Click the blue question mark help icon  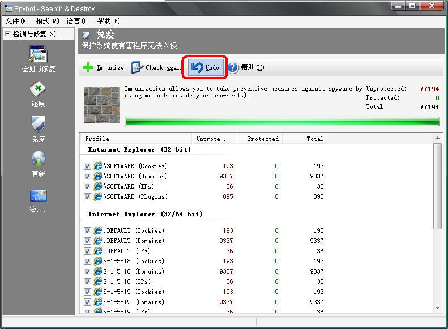[x=233, y=68]
